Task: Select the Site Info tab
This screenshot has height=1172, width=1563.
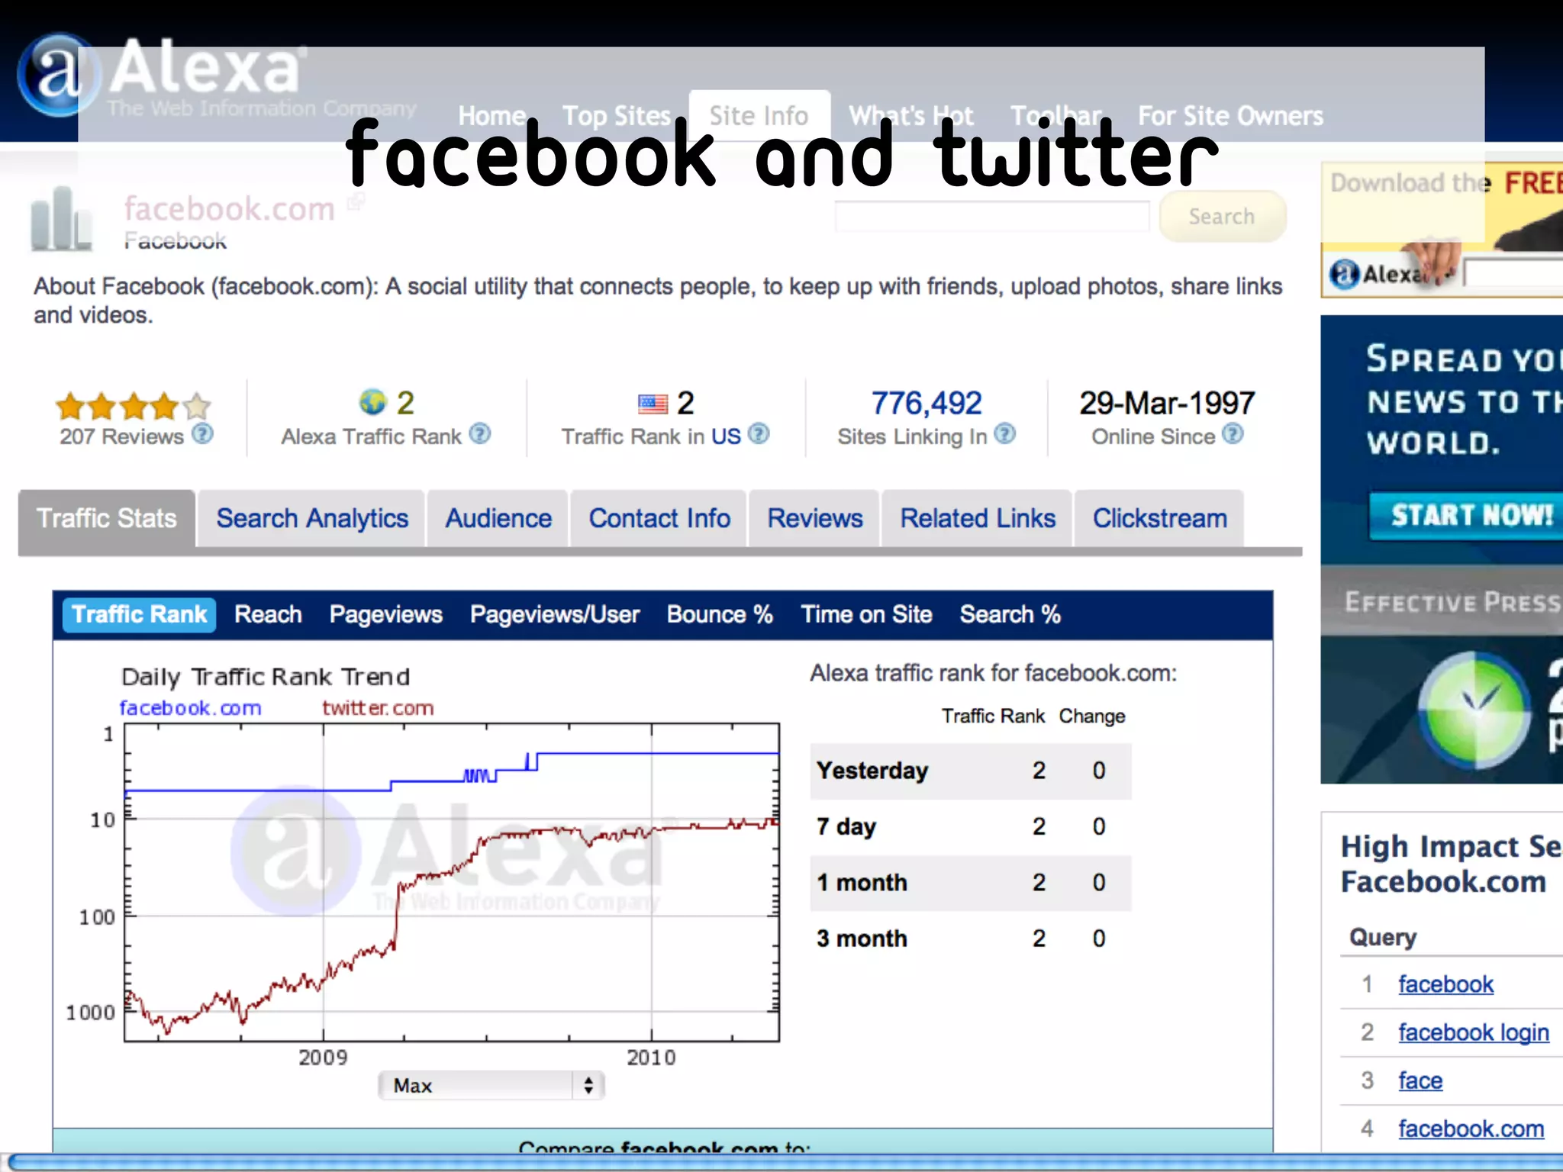Action: pos(759,116)
